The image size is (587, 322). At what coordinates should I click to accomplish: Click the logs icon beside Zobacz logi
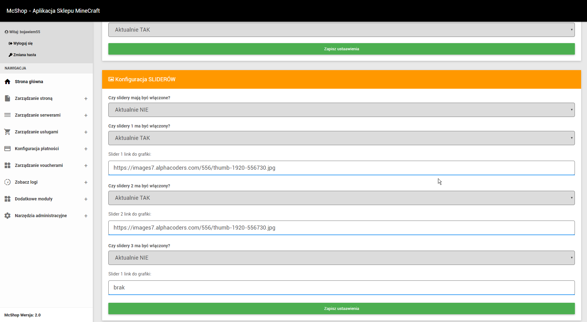click(7, 182)
